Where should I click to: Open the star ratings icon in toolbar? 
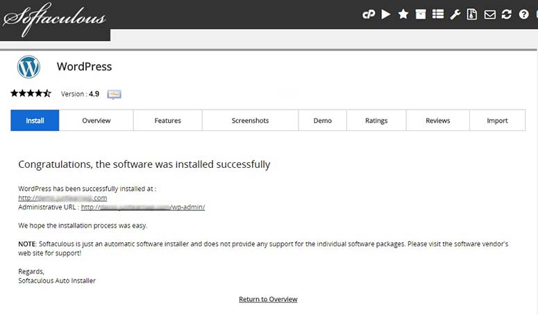click(x=403, y=14)
